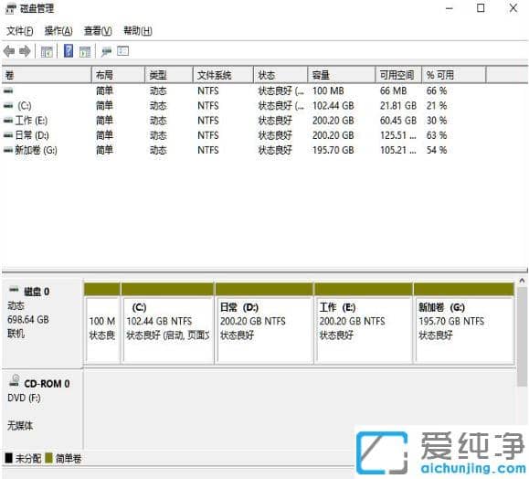Click the view settings toolbar icon
Screen dimensions: 529x479
tap(122, 51)
